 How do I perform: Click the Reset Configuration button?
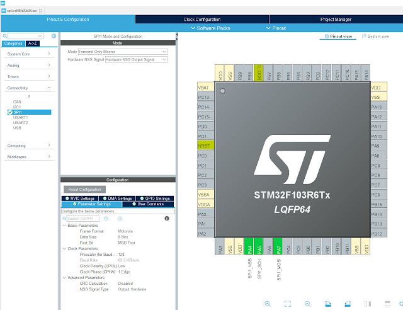click(x=84, y=190)
